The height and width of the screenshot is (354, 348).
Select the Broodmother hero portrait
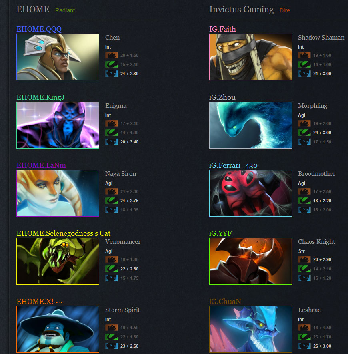point(250,193)
